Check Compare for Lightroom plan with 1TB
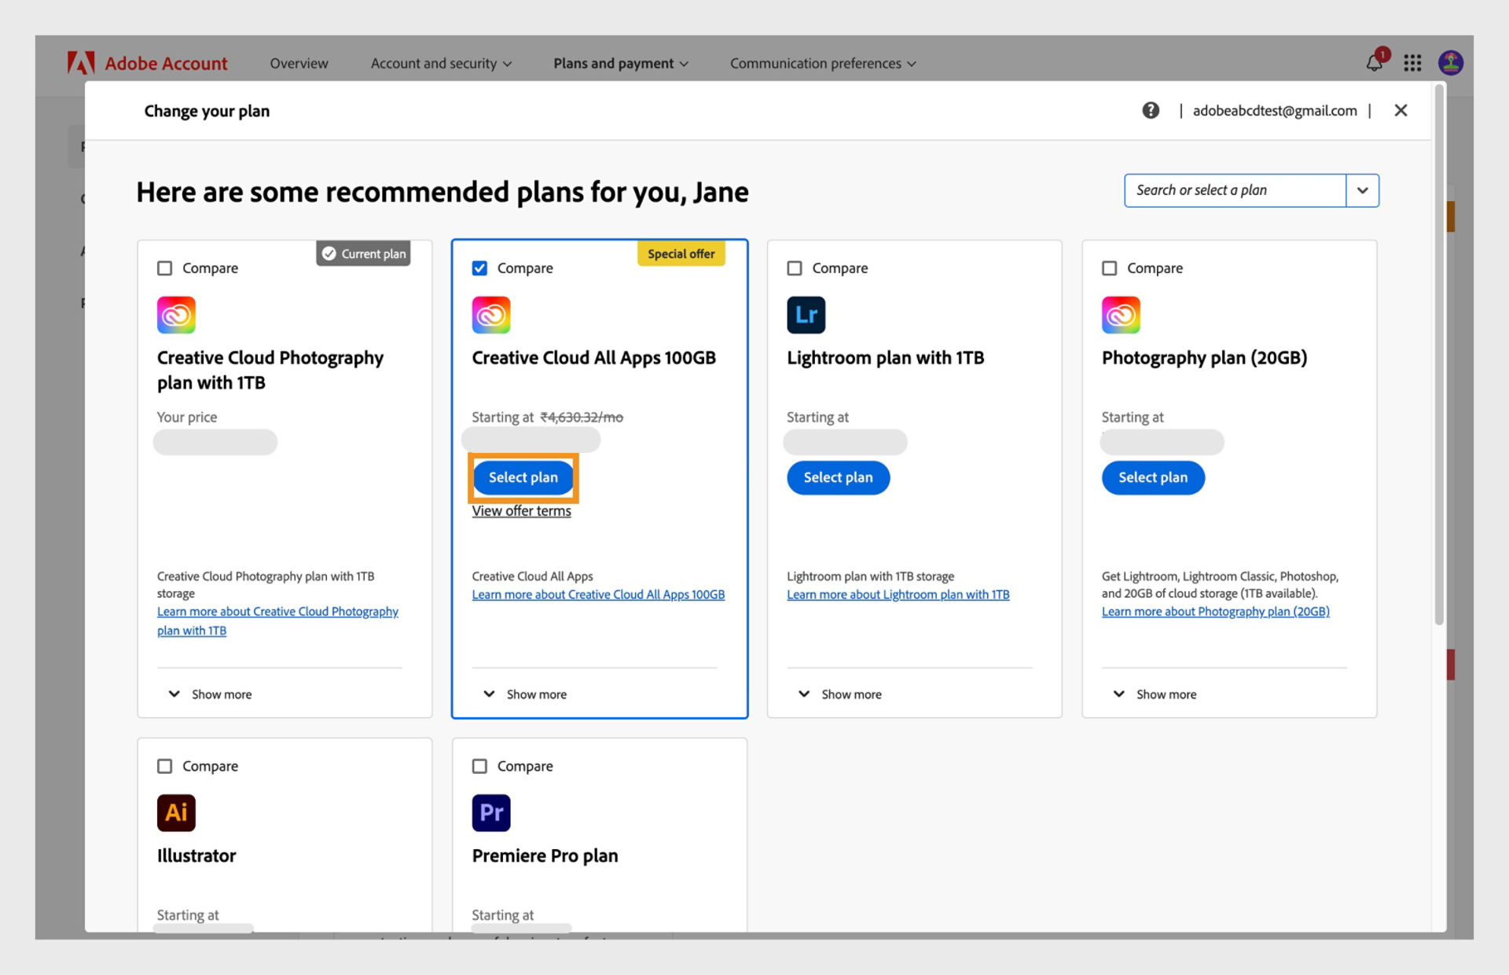The image size is (1509, 975). [x=795, y=268]
